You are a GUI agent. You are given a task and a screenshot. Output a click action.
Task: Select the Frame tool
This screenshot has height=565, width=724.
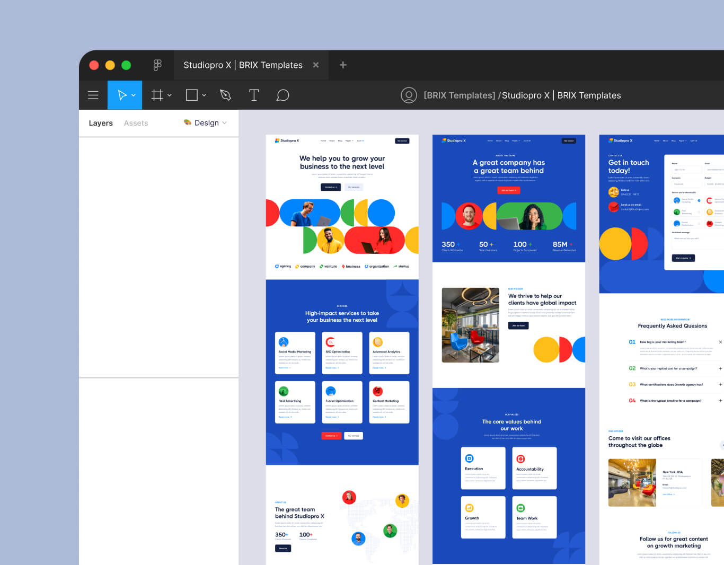coord(157,95)
